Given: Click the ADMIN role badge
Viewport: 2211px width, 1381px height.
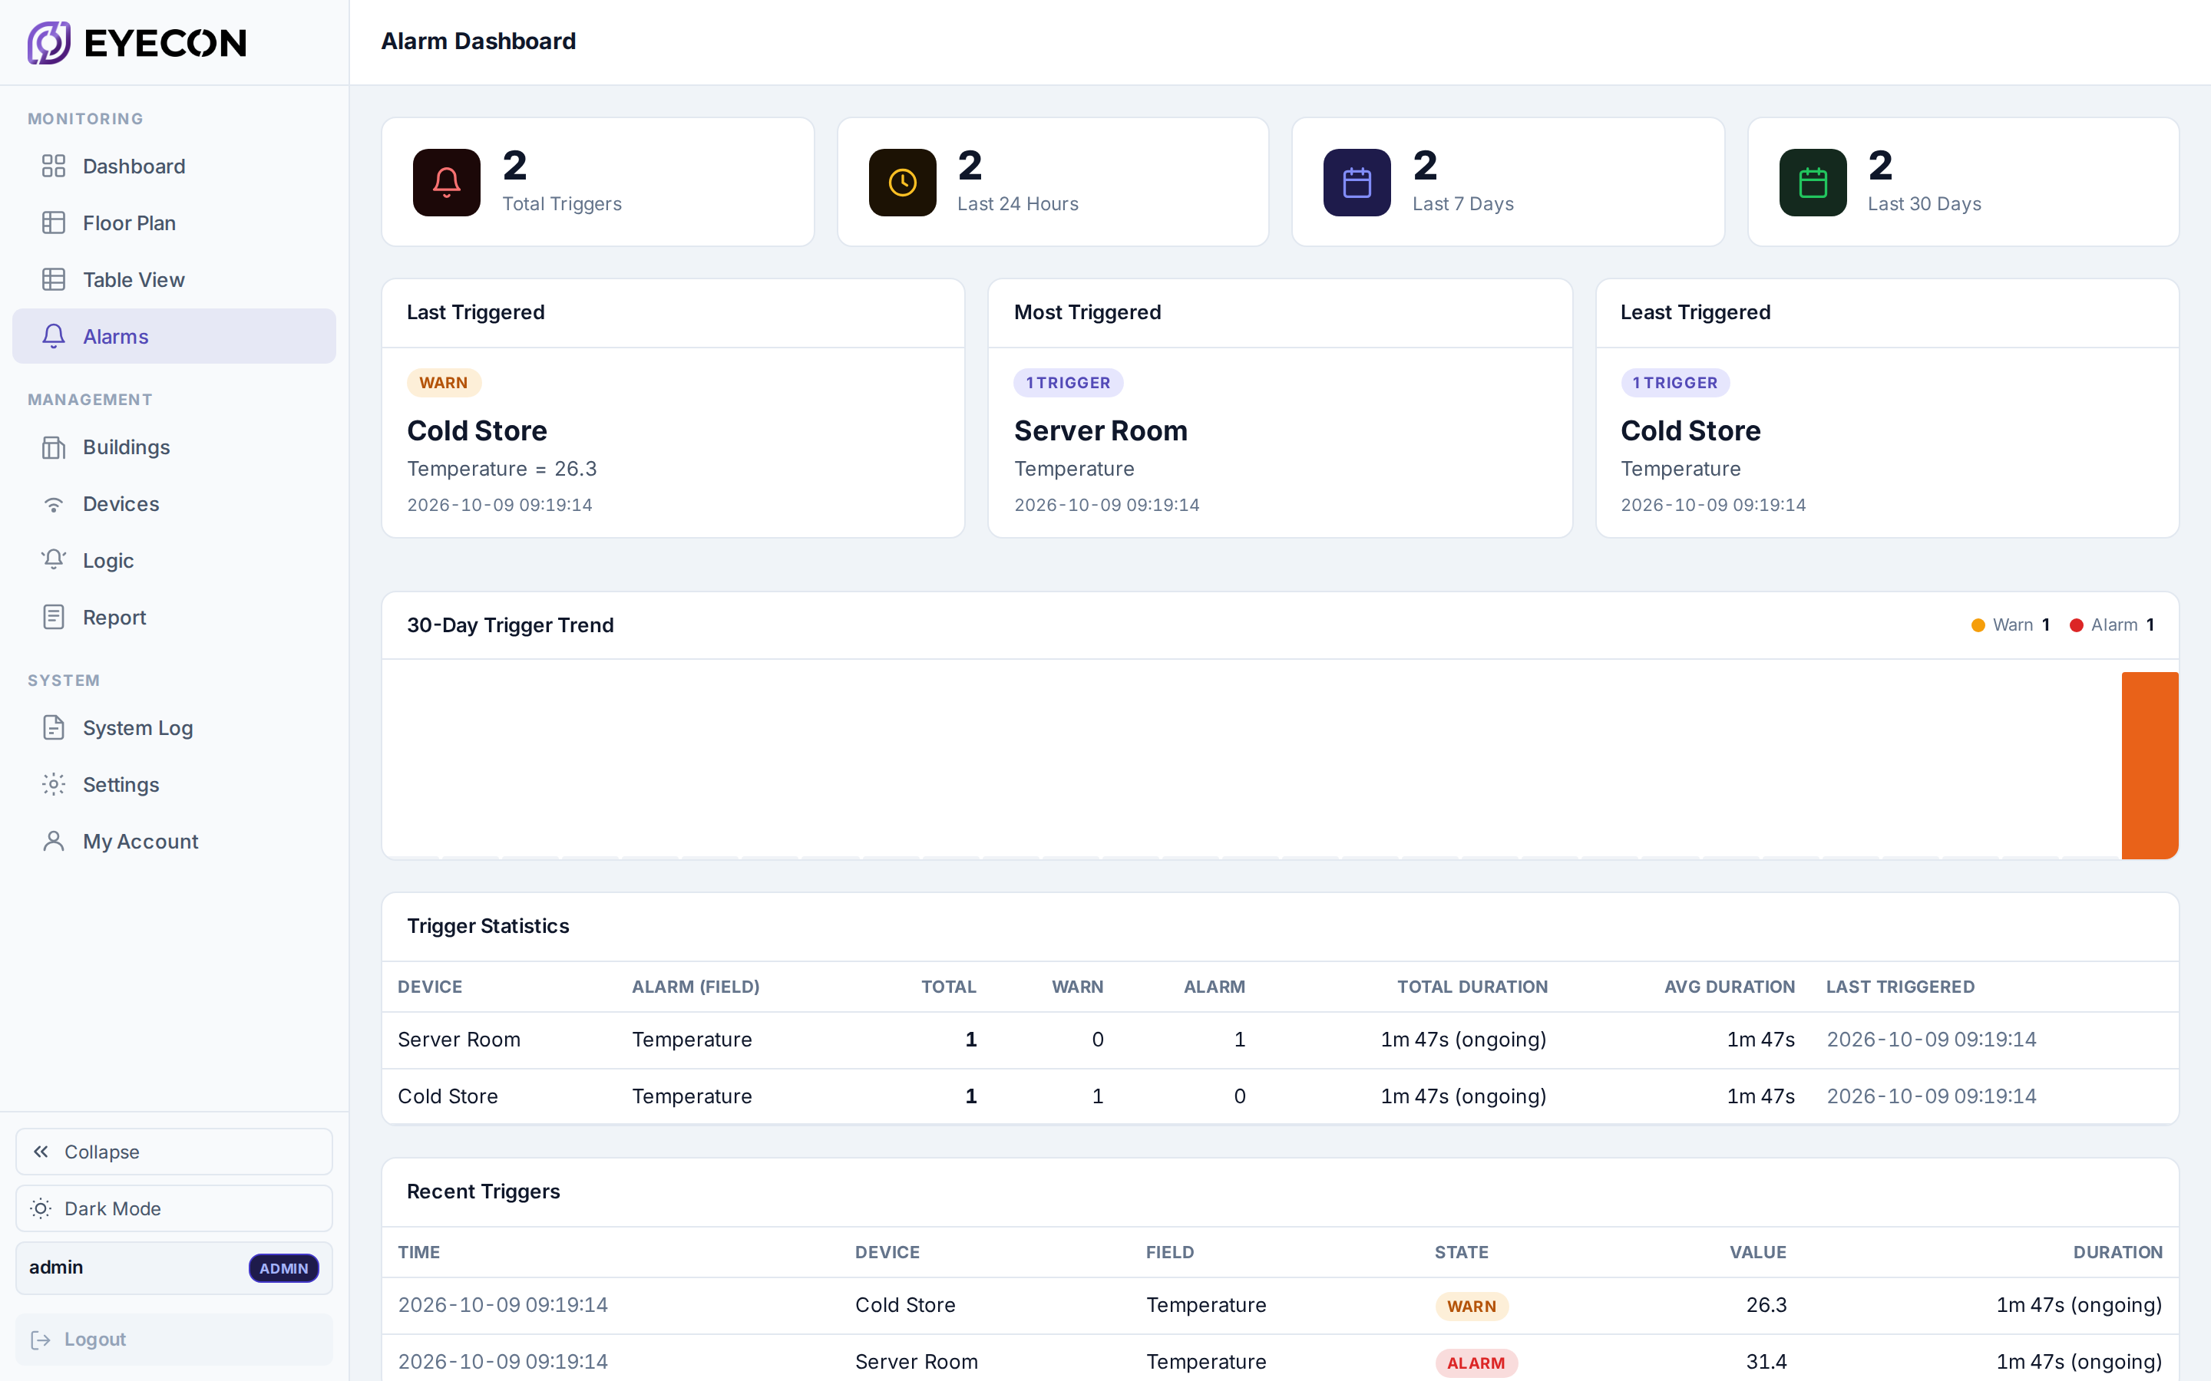Looking at the screenshot, I should click(283, 1267).
